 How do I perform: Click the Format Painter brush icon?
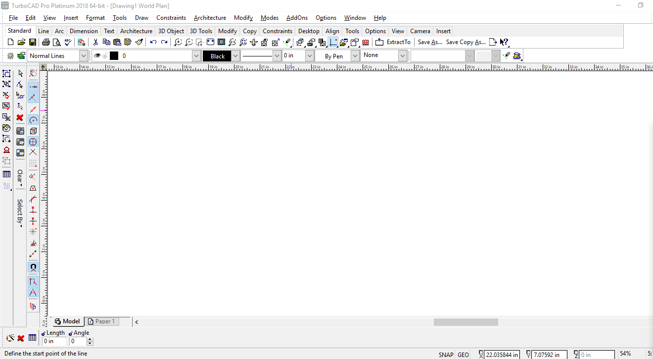(140, 42)
